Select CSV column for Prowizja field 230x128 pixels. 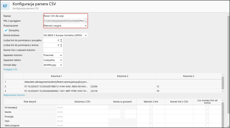coord(82,117)
